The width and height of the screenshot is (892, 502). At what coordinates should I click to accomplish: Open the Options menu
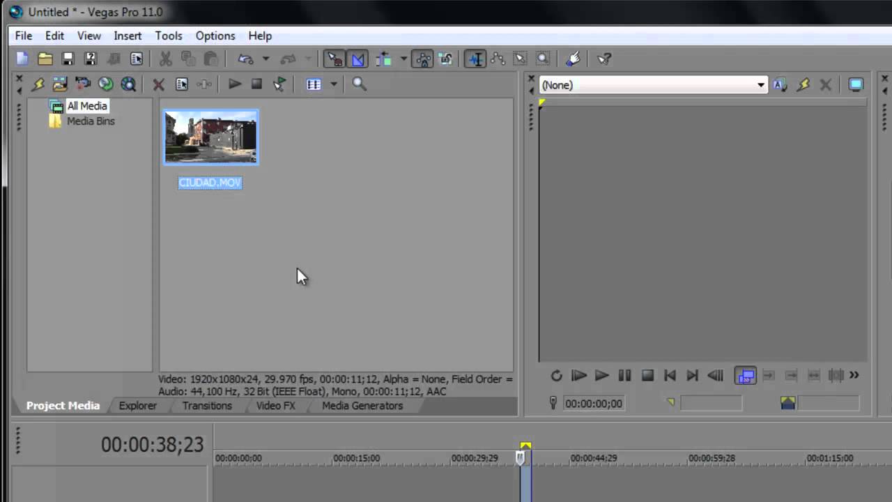[215, 36]
